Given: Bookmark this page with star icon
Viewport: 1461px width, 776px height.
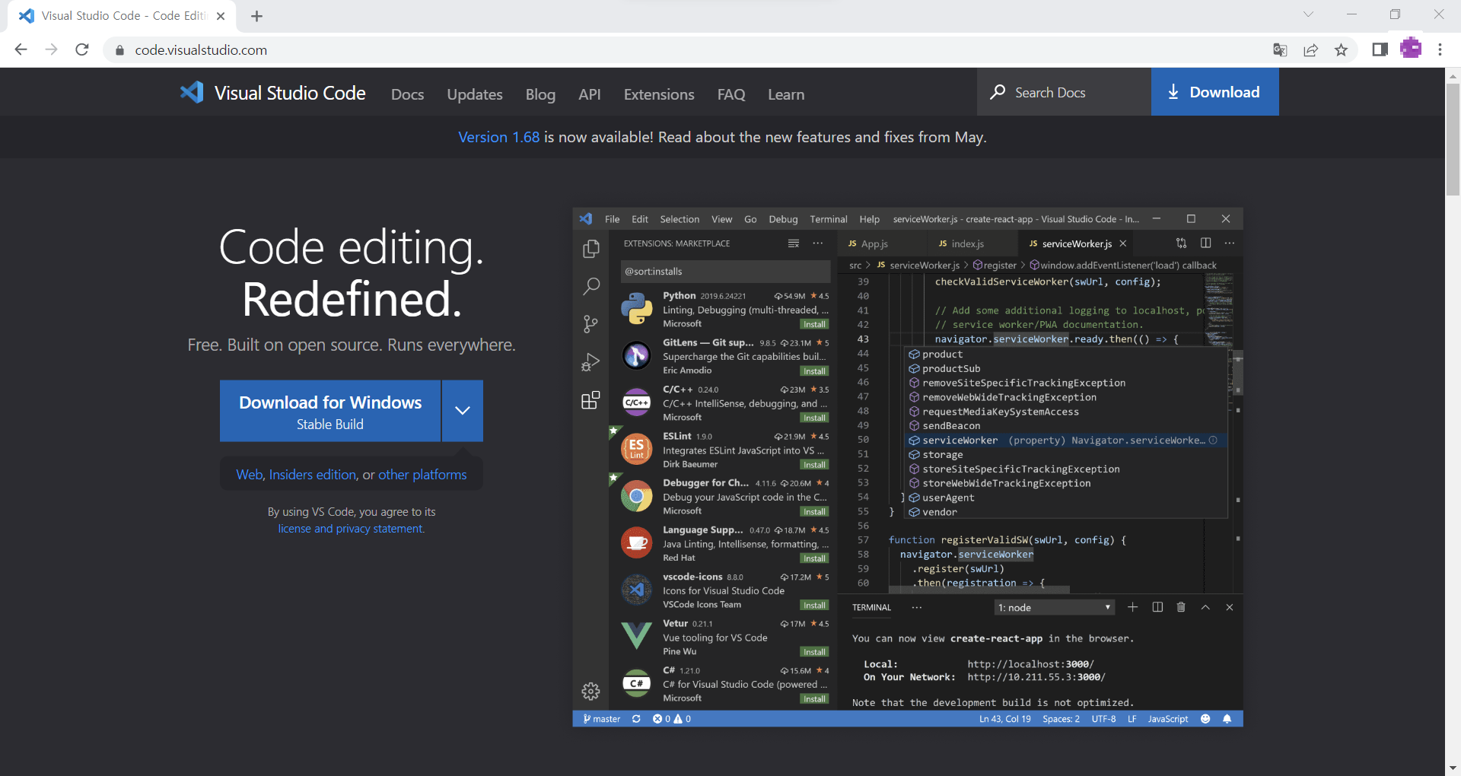Looking at the screenshot, I should point(1341,50).
